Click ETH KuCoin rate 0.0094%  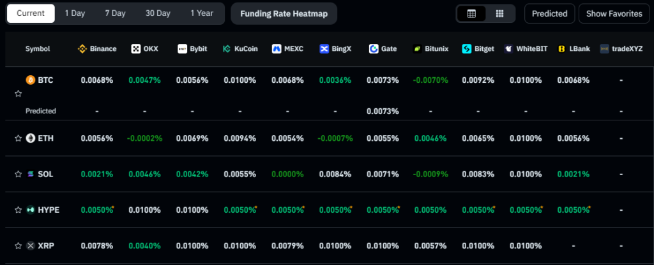point(240,138)
